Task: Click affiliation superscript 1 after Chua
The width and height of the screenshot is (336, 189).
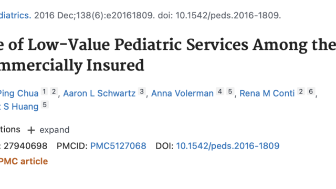Action: click(44, 91)
